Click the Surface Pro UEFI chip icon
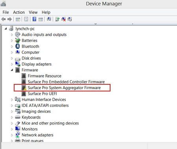This screenshot has height=149, width=177. [24, 93]
